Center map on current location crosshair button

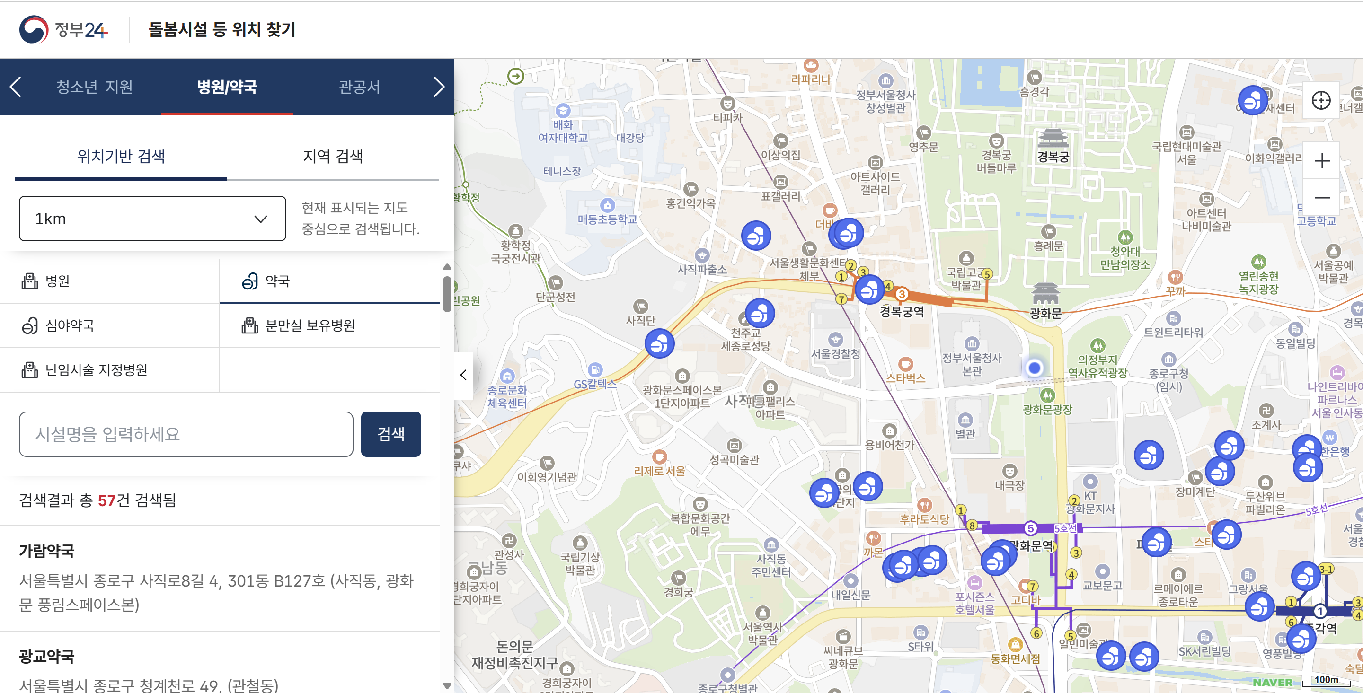point(1321,100)
